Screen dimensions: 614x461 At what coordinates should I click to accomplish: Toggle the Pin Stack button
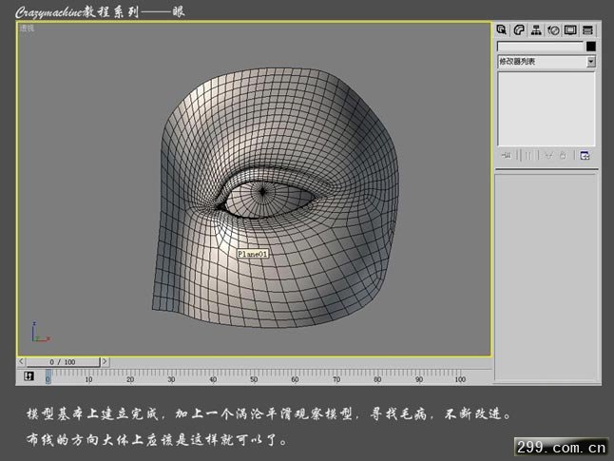(x=506, y=156)
